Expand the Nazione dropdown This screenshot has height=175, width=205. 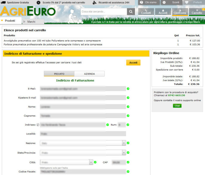tap(124, 143)
